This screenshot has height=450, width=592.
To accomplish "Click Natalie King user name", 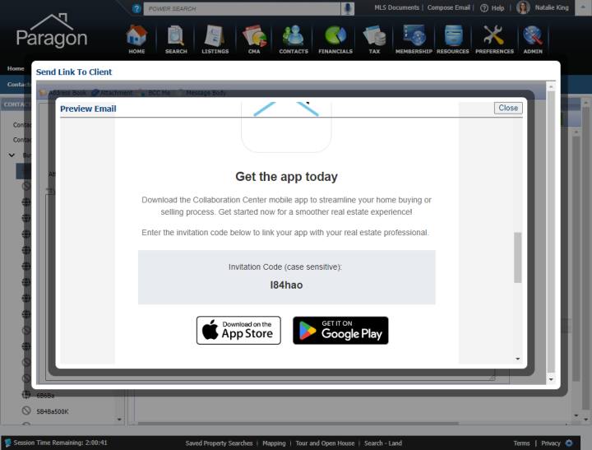I will (x=552, y=7).
